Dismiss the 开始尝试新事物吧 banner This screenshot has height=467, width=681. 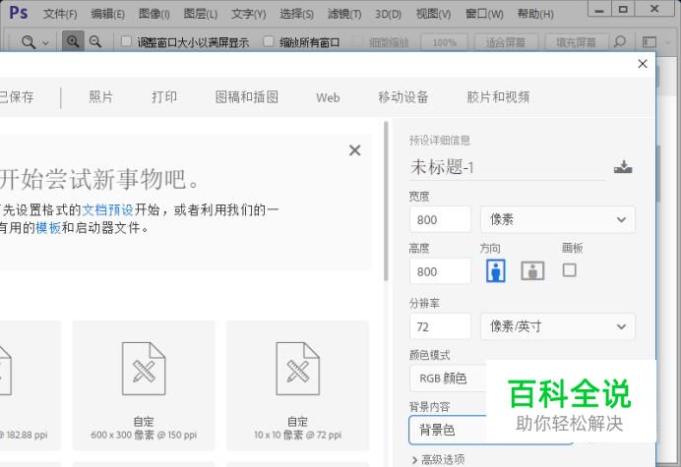(355, 150)
